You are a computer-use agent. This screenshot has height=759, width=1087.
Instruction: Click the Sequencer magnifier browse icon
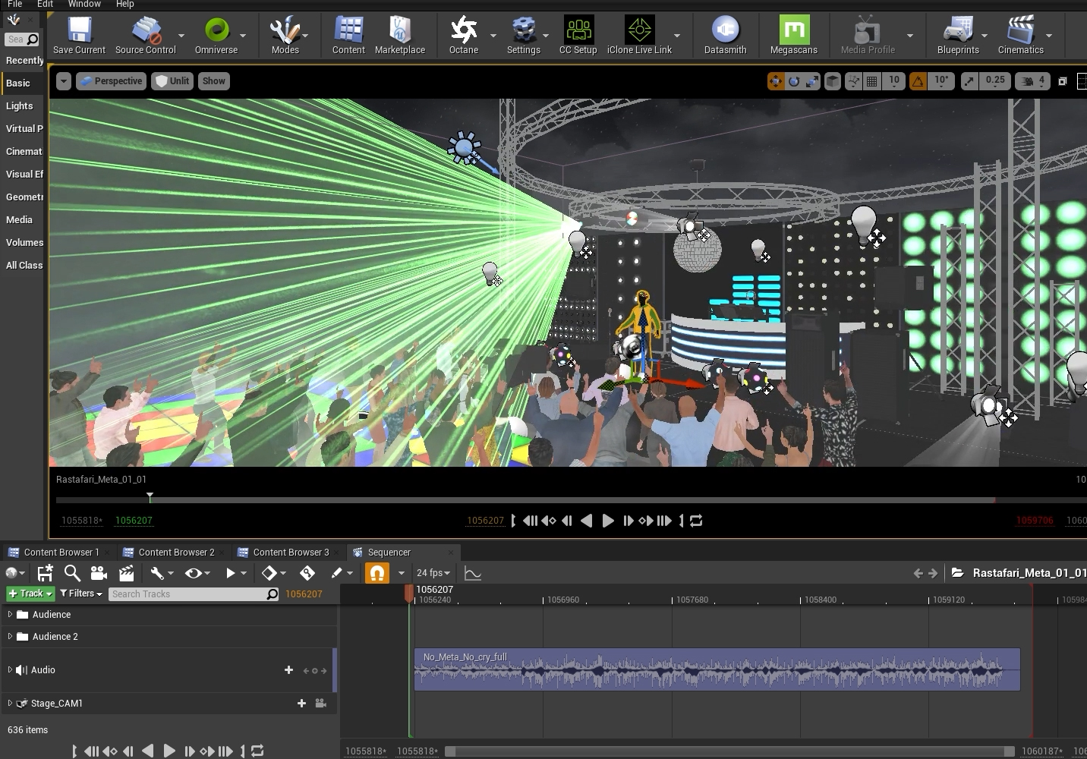pos(72,573)
